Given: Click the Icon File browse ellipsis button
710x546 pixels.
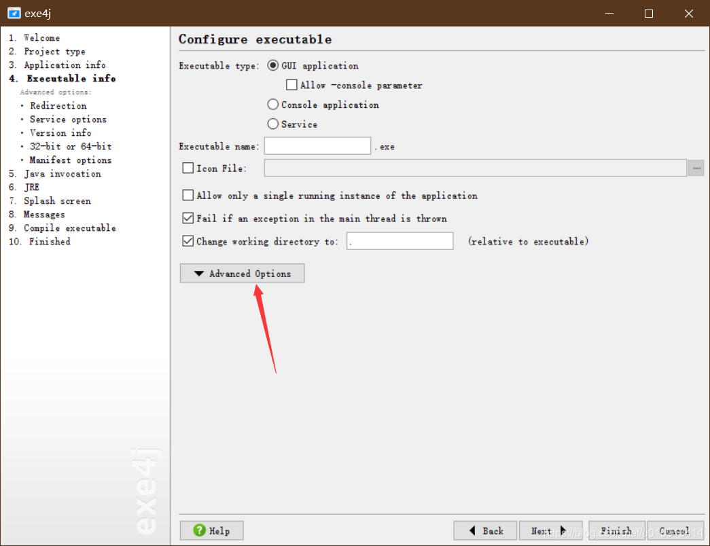Looking at the screenshot, I should point(696,168).
